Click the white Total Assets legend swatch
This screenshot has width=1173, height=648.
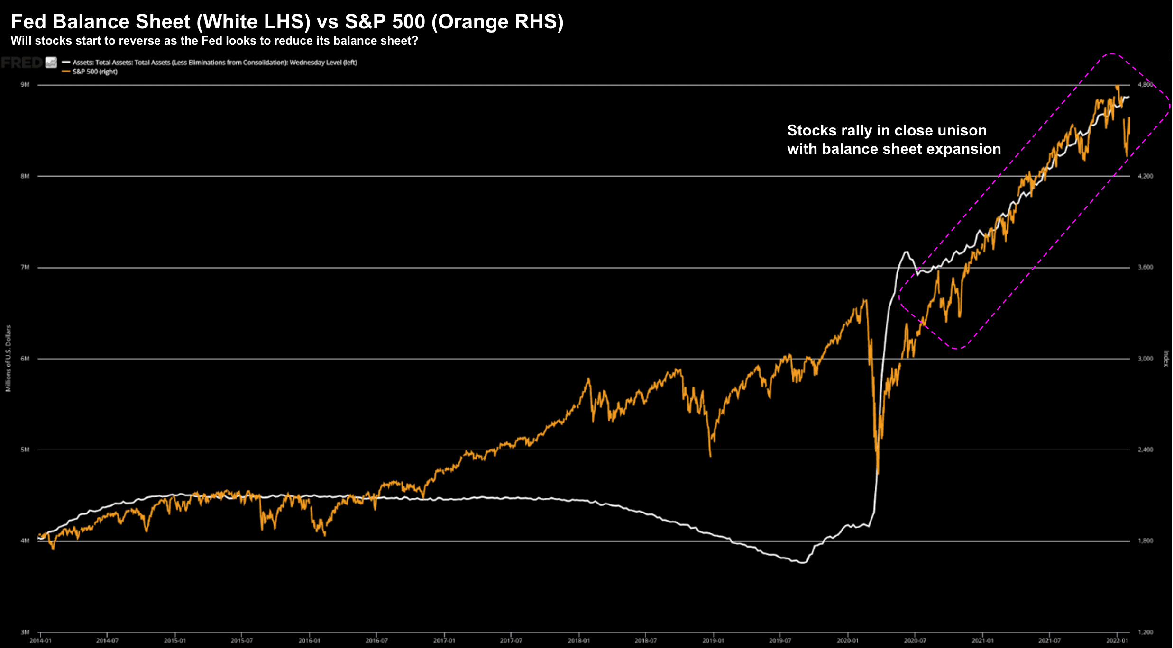tap(66, 62)
